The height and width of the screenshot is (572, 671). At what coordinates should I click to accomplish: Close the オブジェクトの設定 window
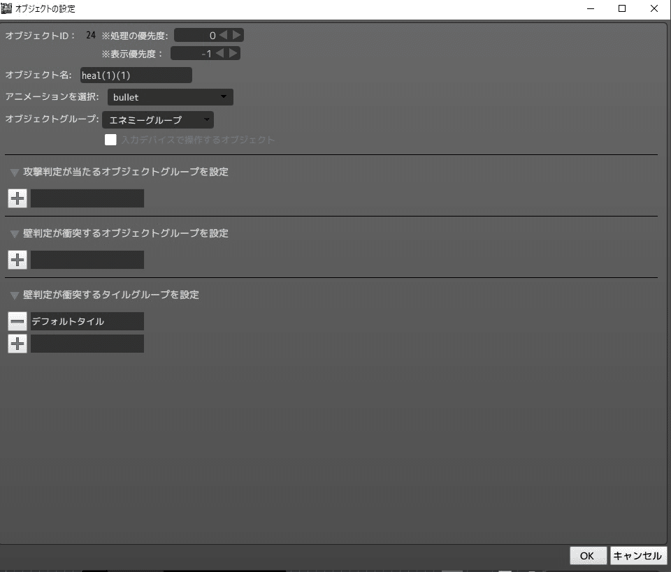[x=654, y=8]
